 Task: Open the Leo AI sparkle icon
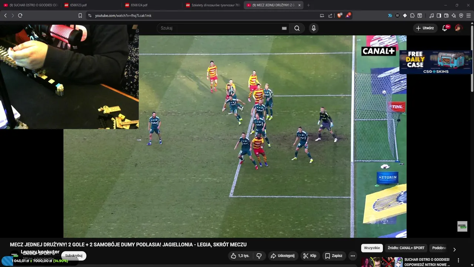[454, 16]
